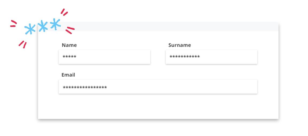Screen dimensions: 308x136
Task: Click the red dashes left of asterisks
Action: pos(13,23)
